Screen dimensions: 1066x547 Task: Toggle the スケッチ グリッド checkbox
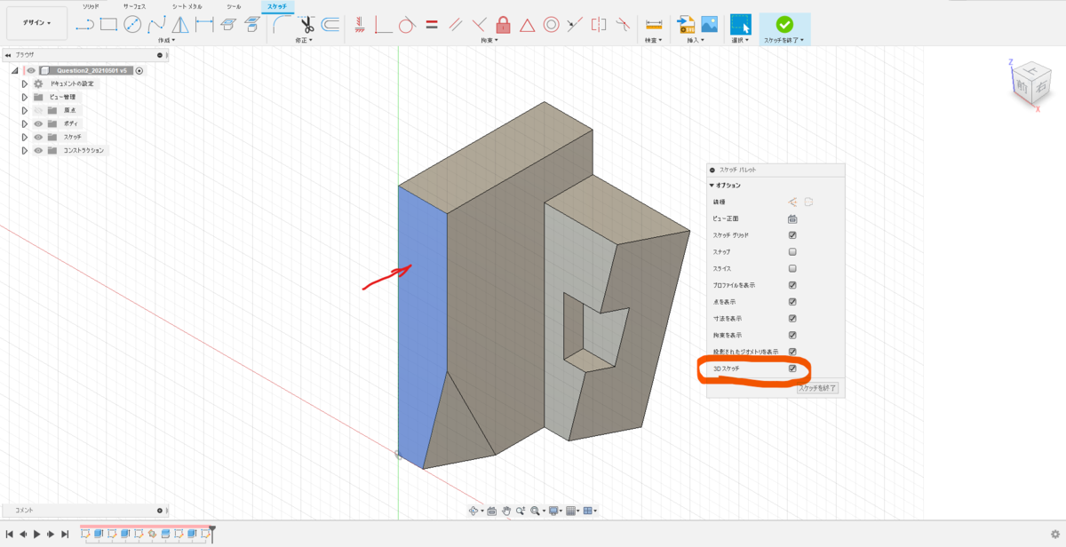point(792,235)
